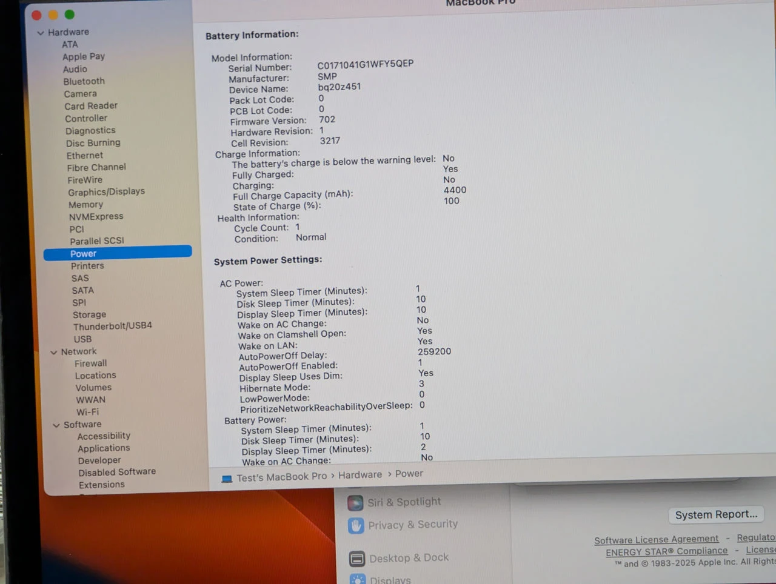Click the MacBook computer icon in path bar

point(227,479)
